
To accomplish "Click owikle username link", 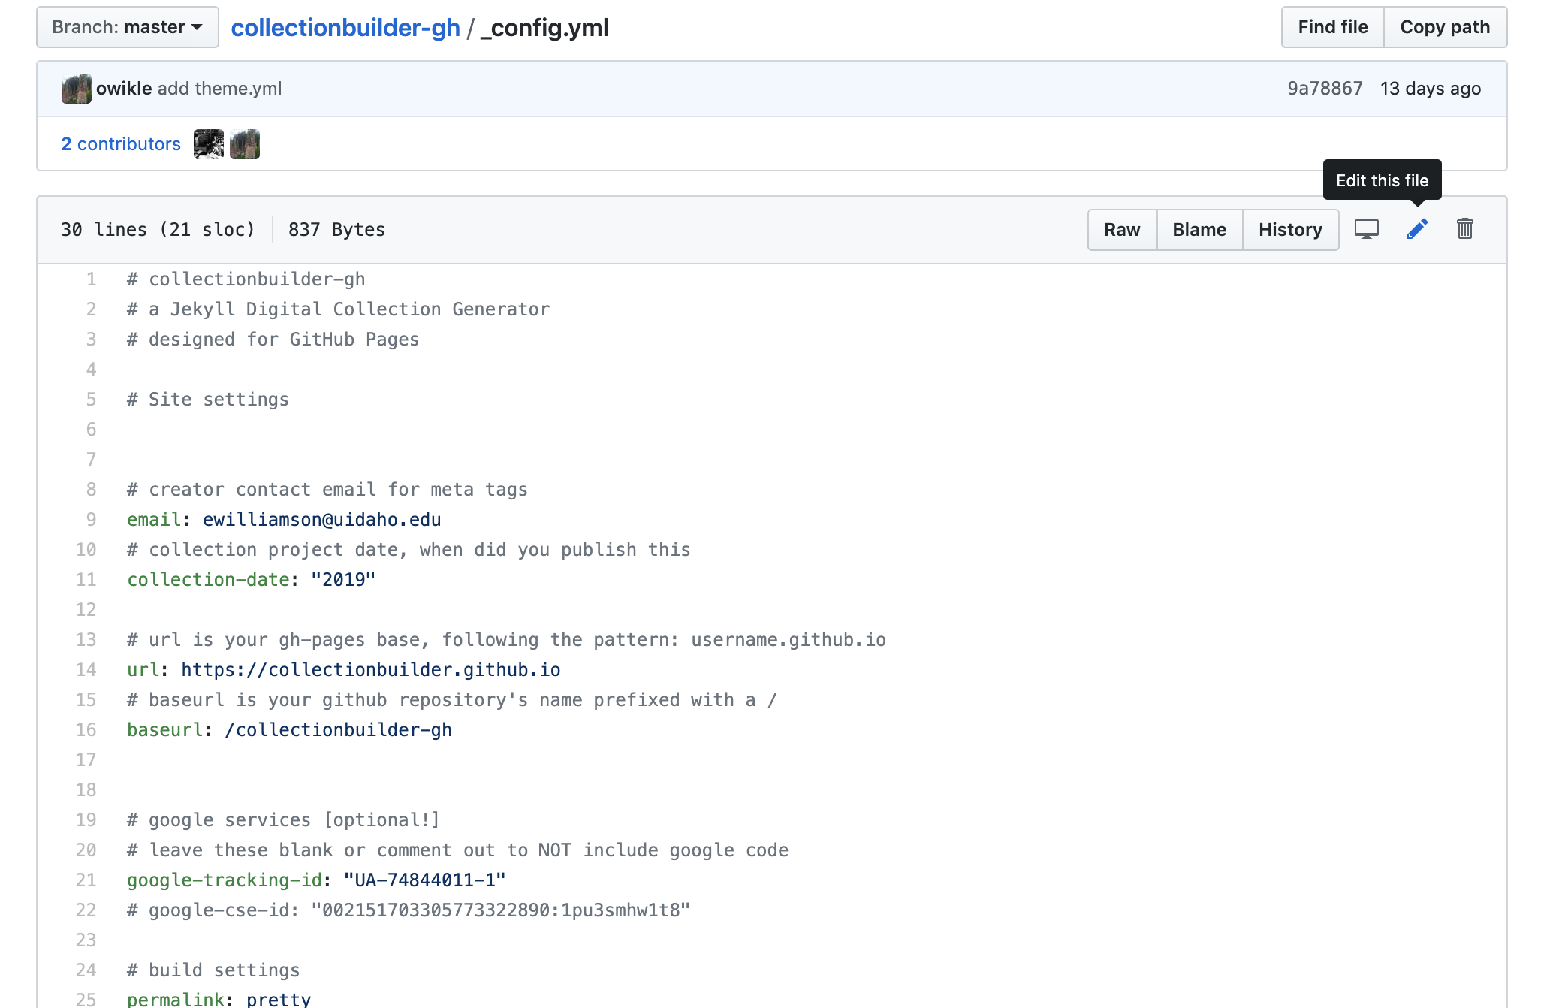I will pos(124,89).
